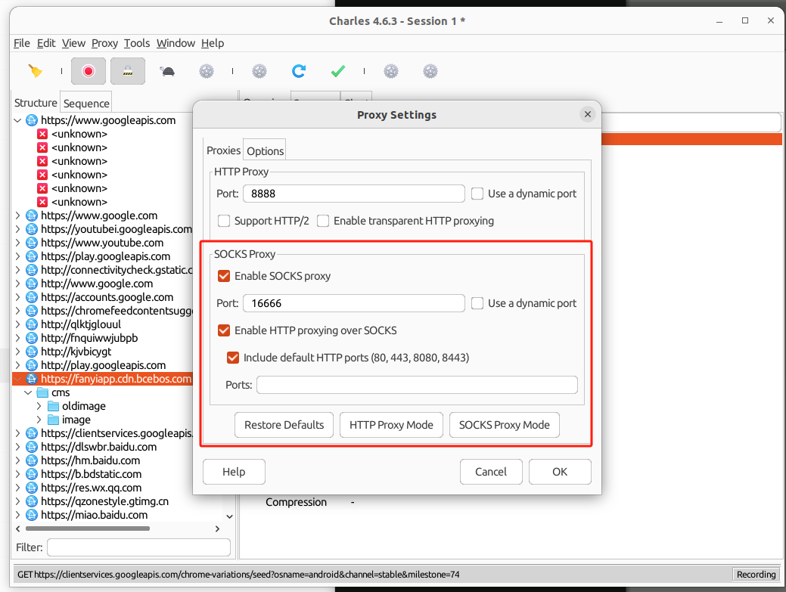Click globe icon of miao.baidu.com

coord(32,515)
